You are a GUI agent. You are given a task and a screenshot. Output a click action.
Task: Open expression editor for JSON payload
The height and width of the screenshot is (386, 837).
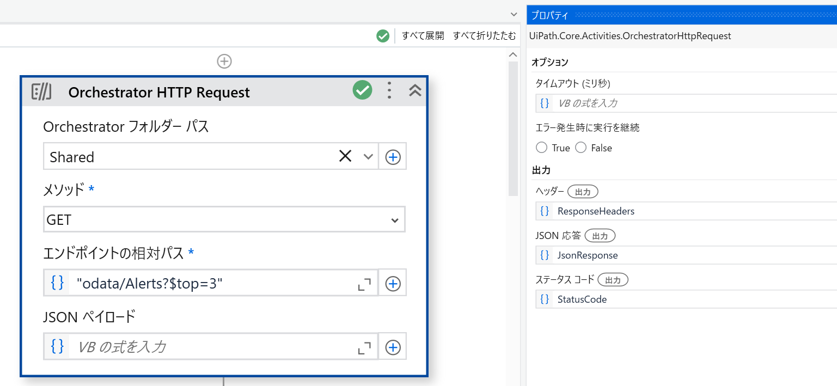pyautogui.click(x=364, y=347)
